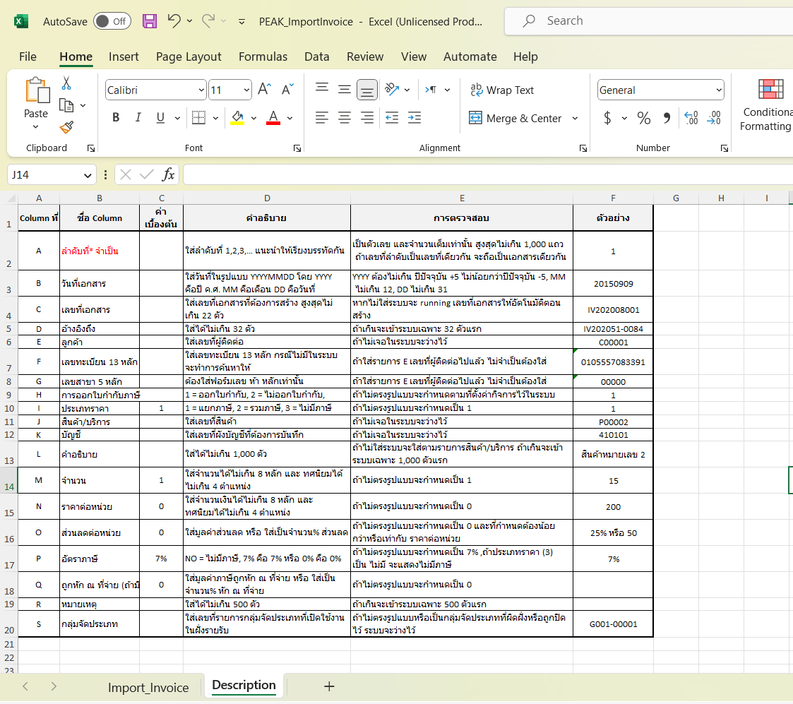Open Number format dialog launcher
The height and width of the screenshot is (704, 793).
coord(725,148)
